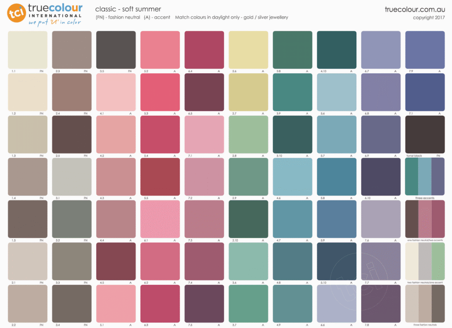Choose the lavender swatch labeled 6.7

click(x=380, y=49)
